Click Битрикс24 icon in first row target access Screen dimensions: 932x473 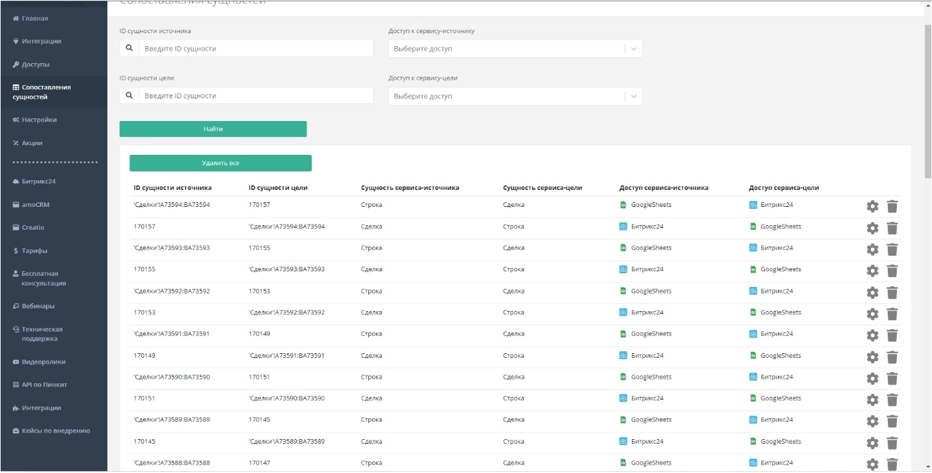[753, 205]
